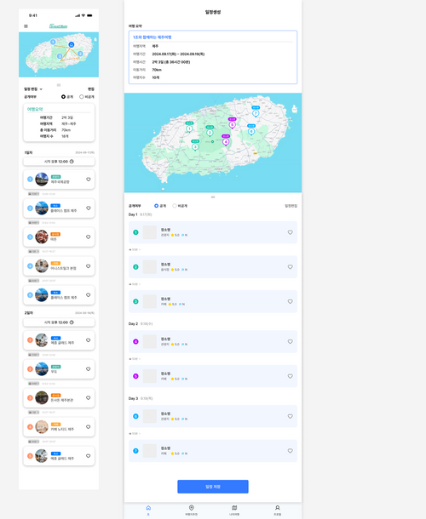
Task: Click the Day 1 시작 오후 12:00 start time bar
Action: click(x=59, y=162)
